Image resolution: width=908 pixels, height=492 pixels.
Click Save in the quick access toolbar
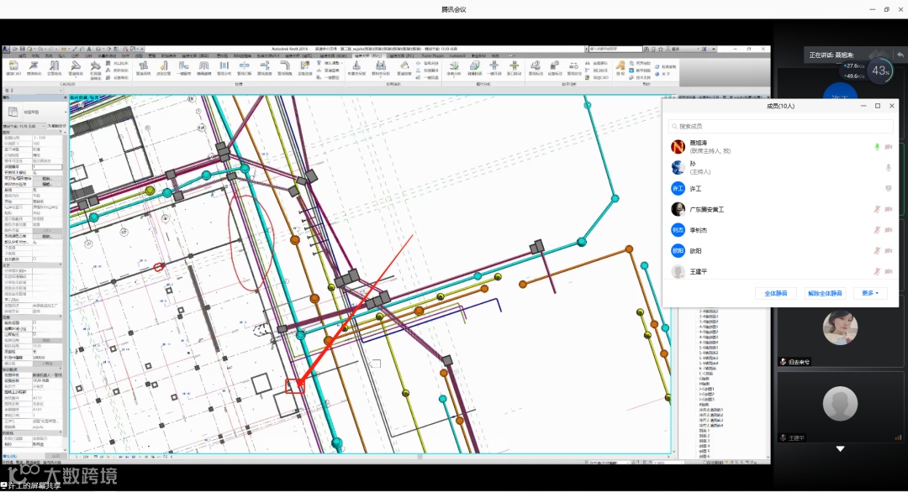[23, 50]
